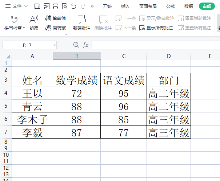This screenshot has height=181, width=220.
Task: Click the cell 数学成绩
Action: 77,80
